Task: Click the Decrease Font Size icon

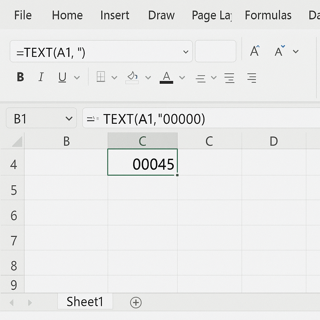Action: click(x=279, y=51)
